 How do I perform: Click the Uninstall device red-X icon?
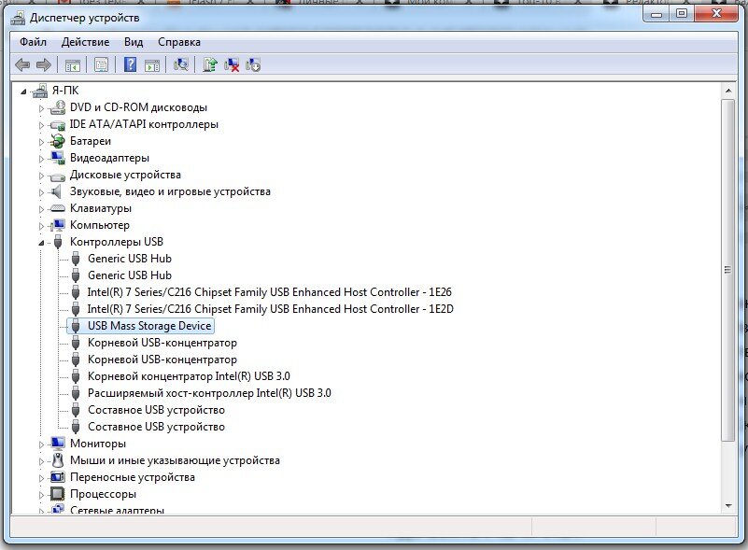tap(232, 64)
